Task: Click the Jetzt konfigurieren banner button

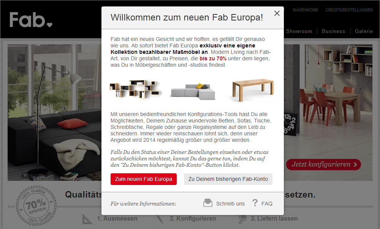Action: [x=323, y=165]
